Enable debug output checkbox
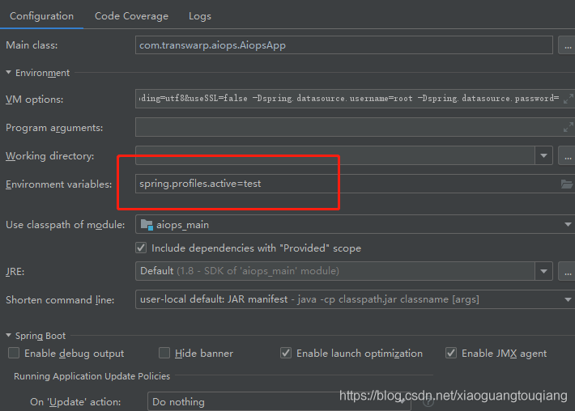575x411 pixels. click(x=14, y=353)
